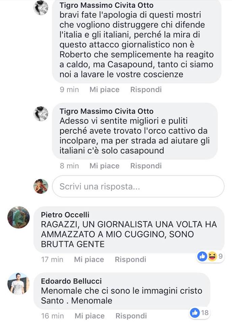Image resolution: width=232 pixels, height=324 pixels.
Task: Reply to the 9 min comment with Rispondi
Action: click(x=146, y=89)
